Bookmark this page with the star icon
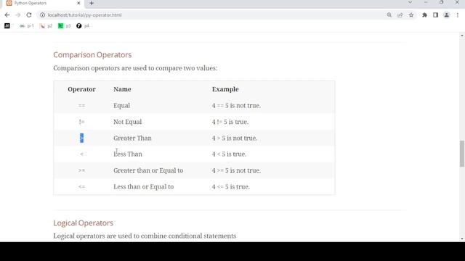465x261 pixels. click(x=411, y=14)
